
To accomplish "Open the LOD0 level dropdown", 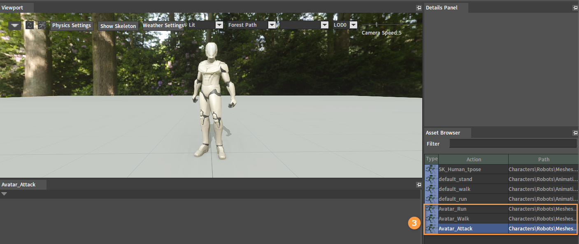I will [x=353, y=25].
